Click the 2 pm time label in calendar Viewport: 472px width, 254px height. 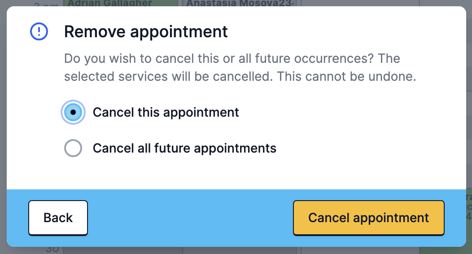coord(46,4)
